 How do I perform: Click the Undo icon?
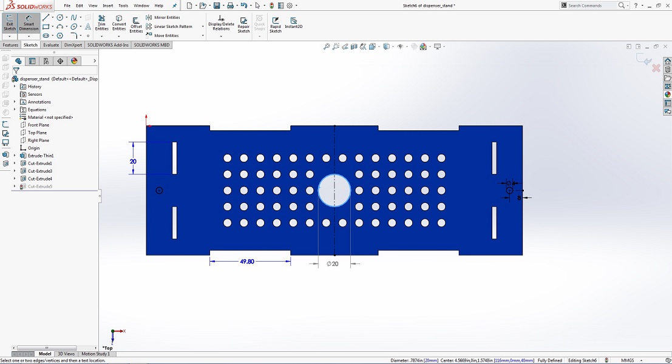(244, 5)
